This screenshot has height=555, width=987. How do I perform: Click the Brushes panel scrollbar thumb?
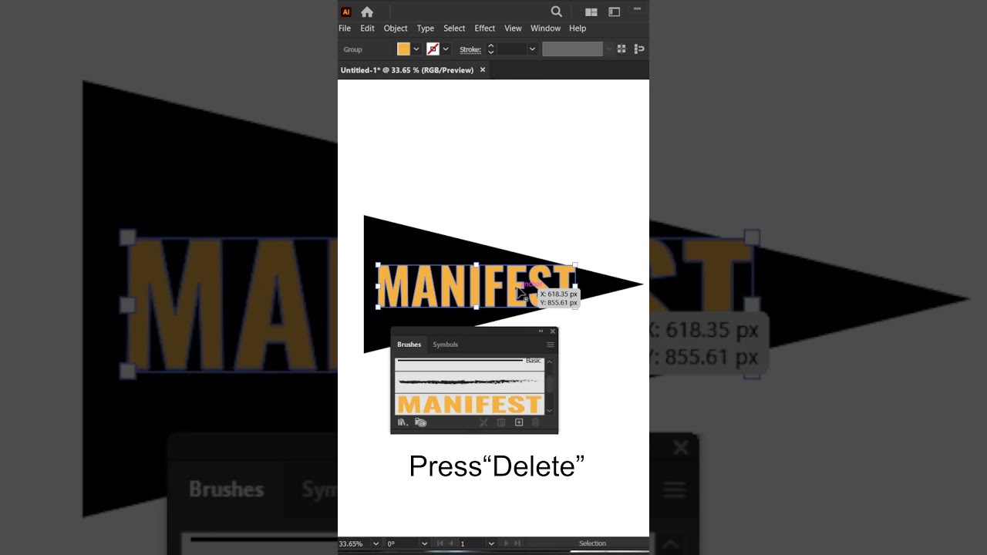tap(549, 383)
